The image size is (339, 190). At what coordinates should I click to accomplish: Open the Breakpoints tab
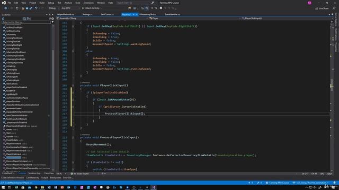pos(56,178)
